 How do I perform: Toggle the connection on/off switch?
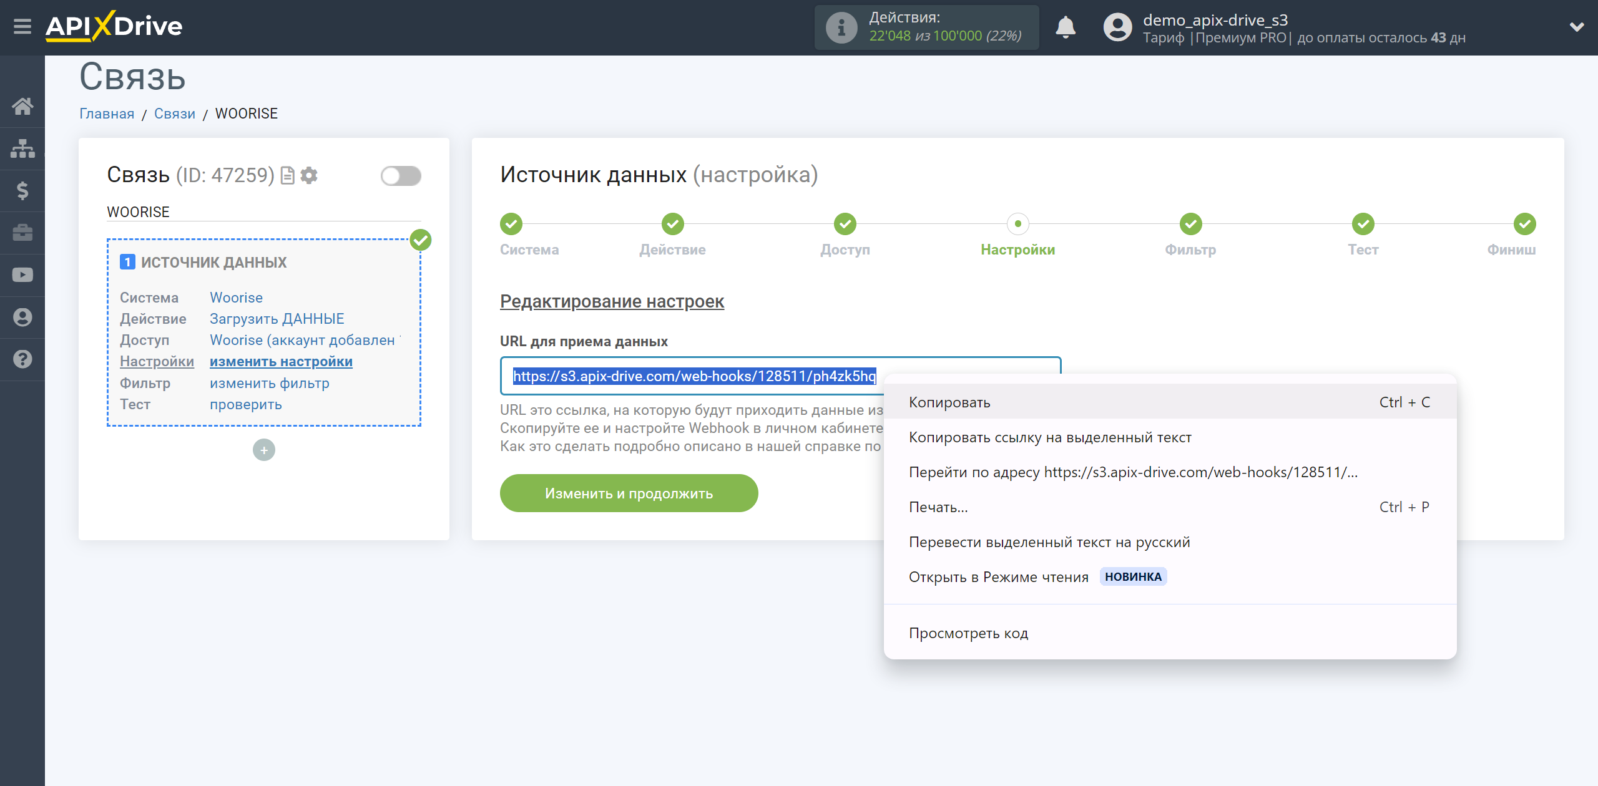pyautogui.click(x=401, y=176)
